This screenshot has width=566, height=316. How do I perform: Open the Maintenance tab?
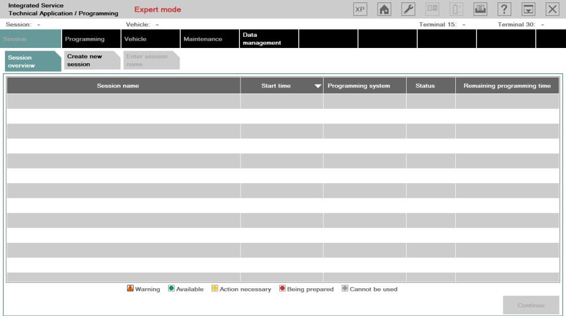[210, 39]
